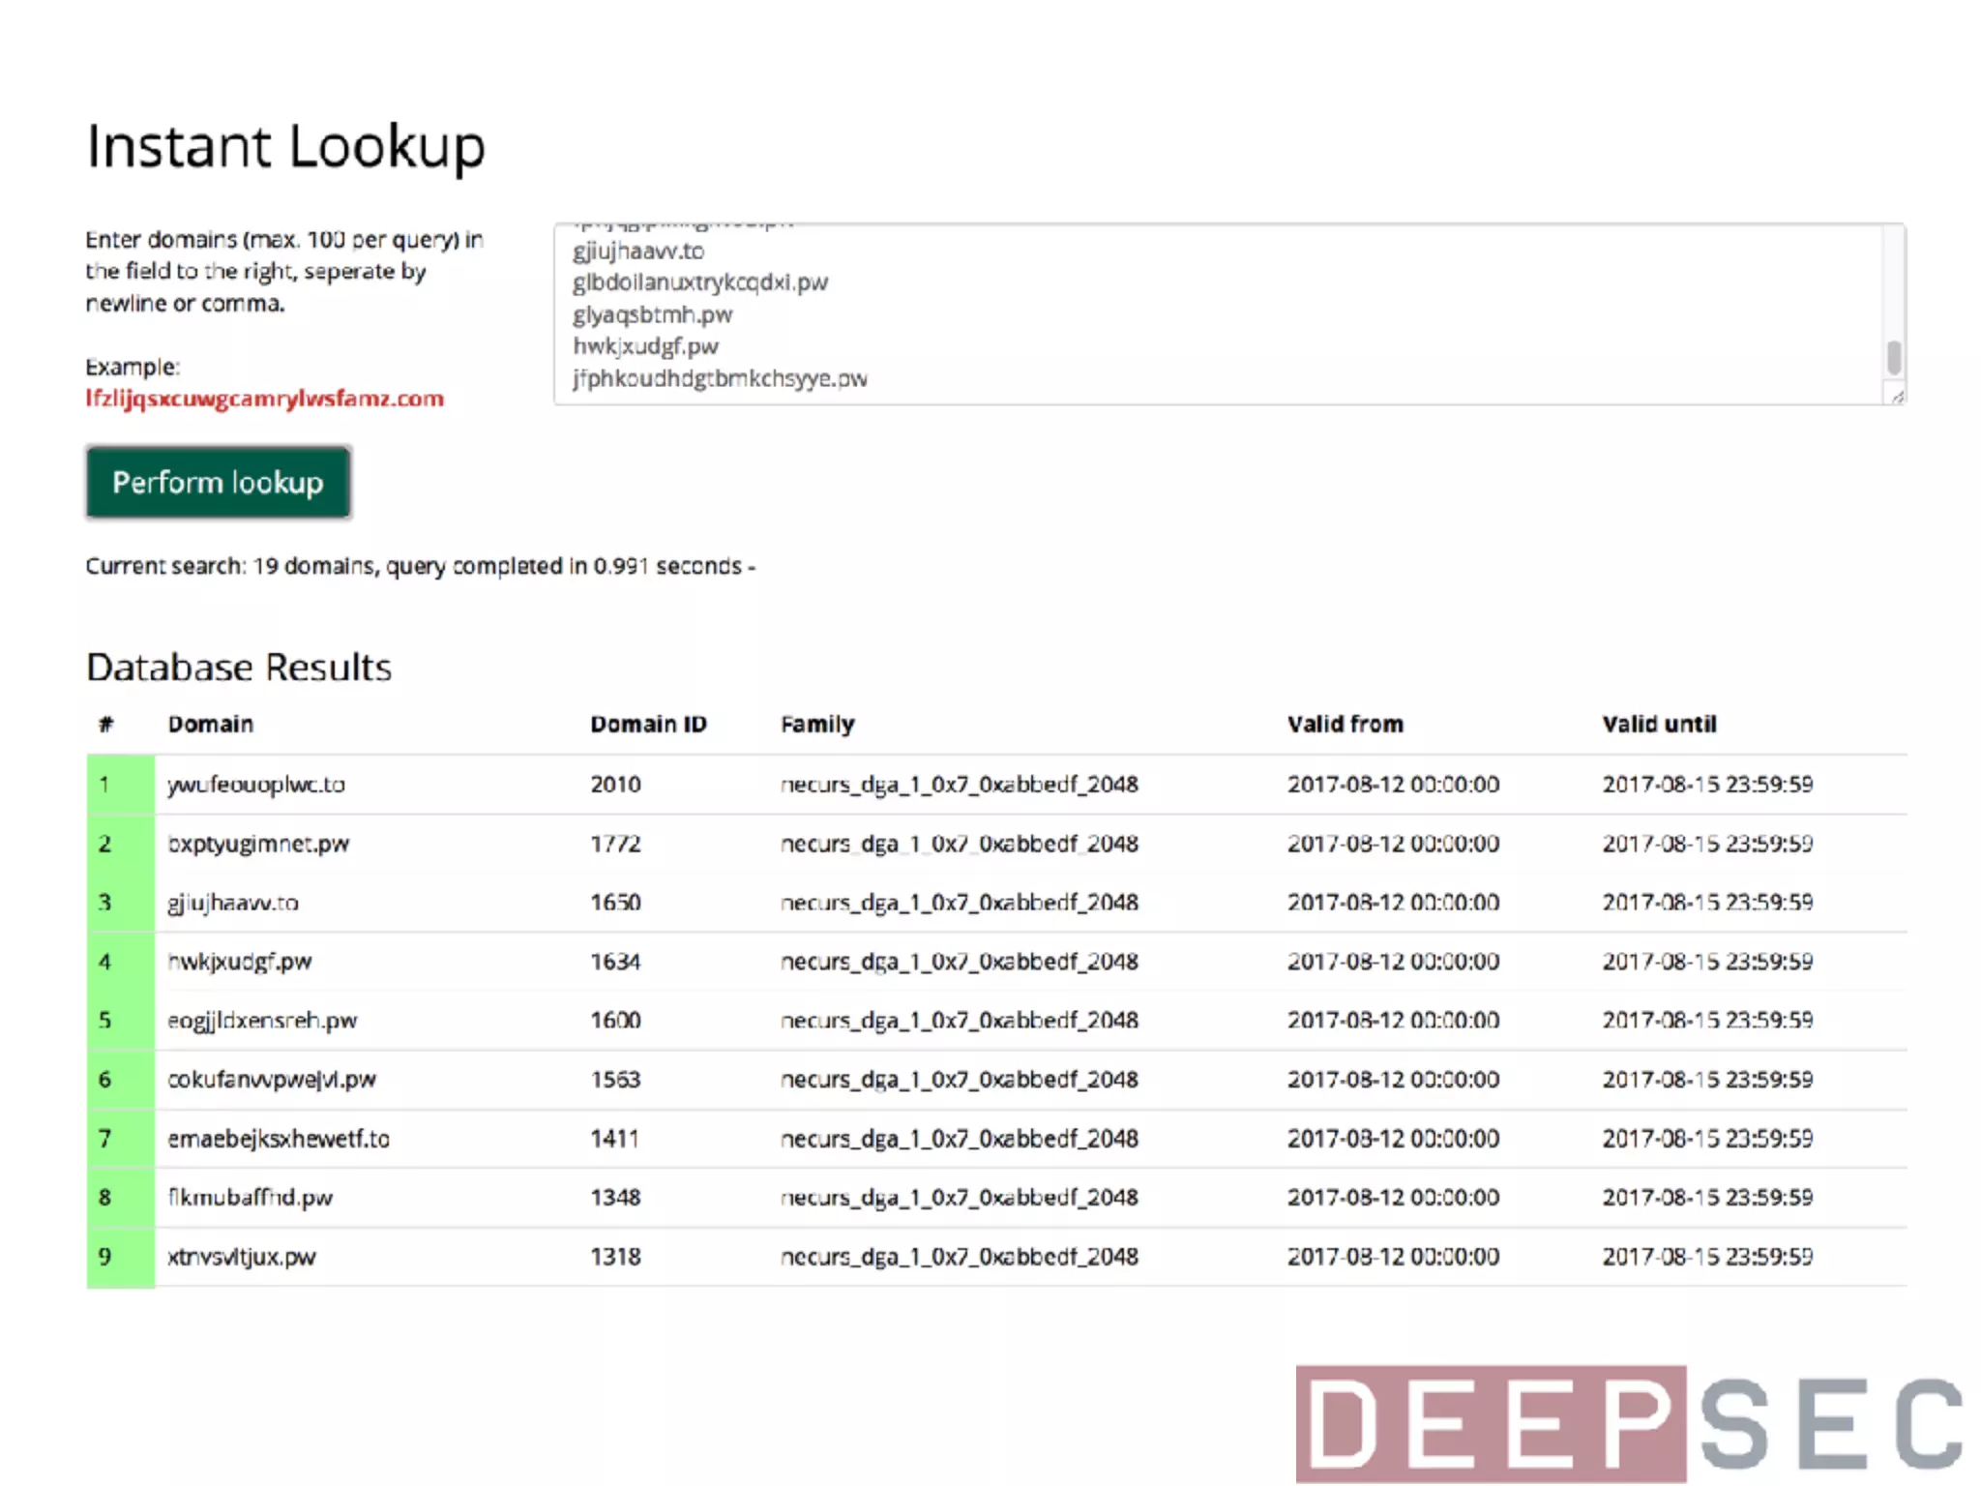The width and height of the screenshot is (1981, 1486).
Task: Click the Valid until column header
Action: pos(1659,724)
